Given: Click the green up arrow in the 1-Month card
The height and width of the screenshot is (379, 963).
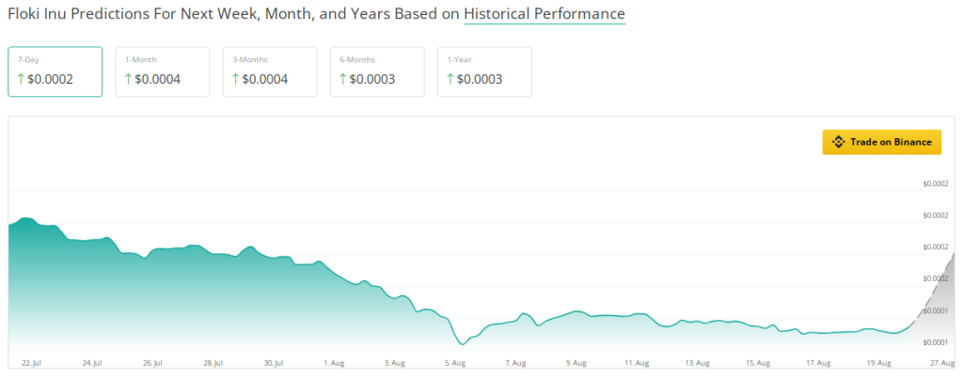Looking at the screenshot, I should [128, 79].
